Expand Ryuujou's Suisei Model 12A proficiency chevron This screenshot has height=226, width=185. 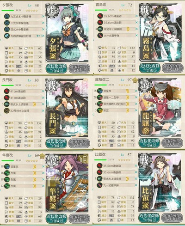tap(128, 98)
